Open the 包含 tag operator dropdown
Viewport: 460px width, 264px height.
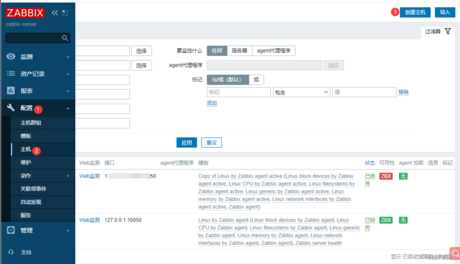point(302,92)
